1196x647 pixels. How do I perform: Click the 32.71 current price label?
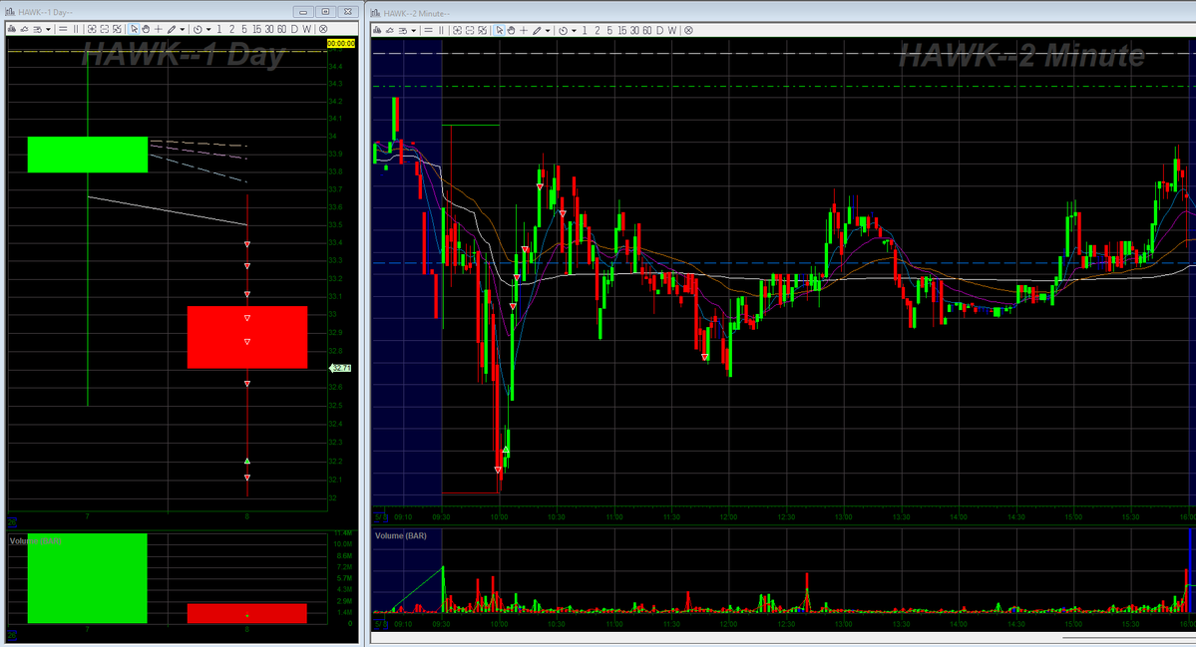pos(340,368)
